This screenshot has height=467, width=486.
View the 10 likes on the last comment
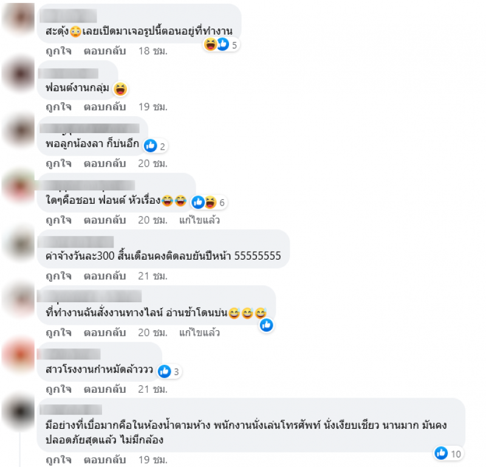(448, 454)
